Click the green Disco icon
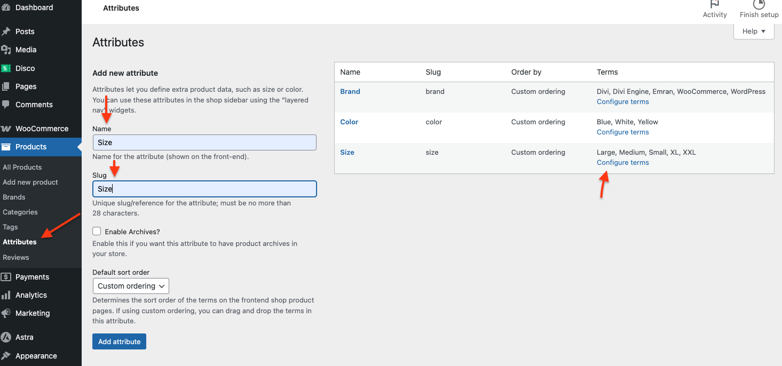Screen dimensions: 782x366 click(x=6, y=68)
